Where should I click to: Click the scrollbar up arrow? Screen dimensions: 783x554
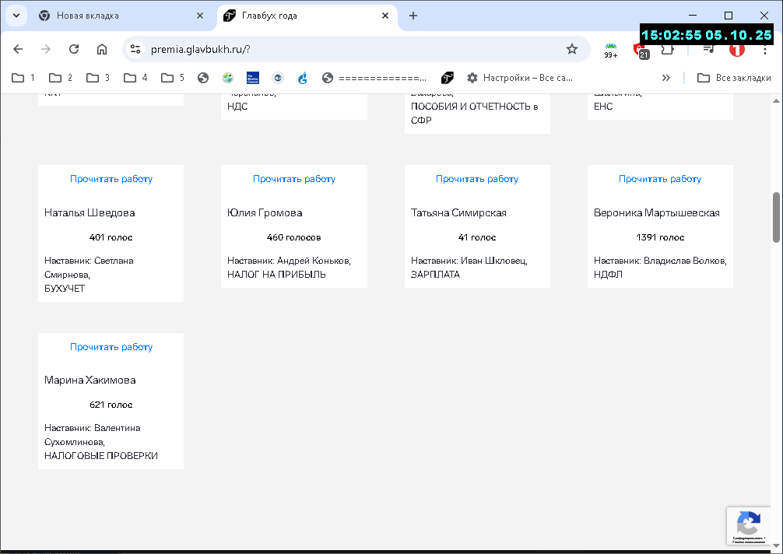click(x=777, y=101)
